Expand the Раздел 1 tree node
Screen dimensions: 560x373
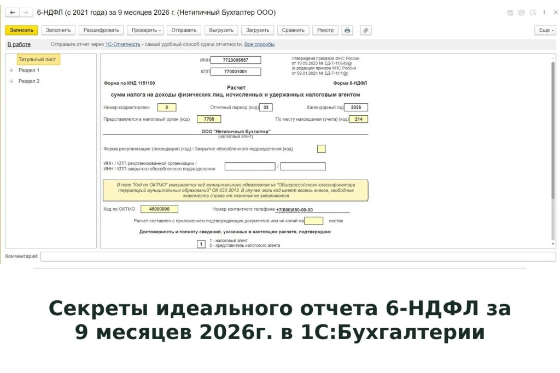tap(11, 70)
